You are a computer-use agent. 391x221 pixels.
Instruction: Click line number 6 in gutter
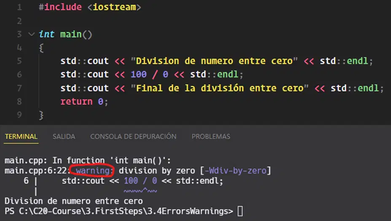(19, 74)
